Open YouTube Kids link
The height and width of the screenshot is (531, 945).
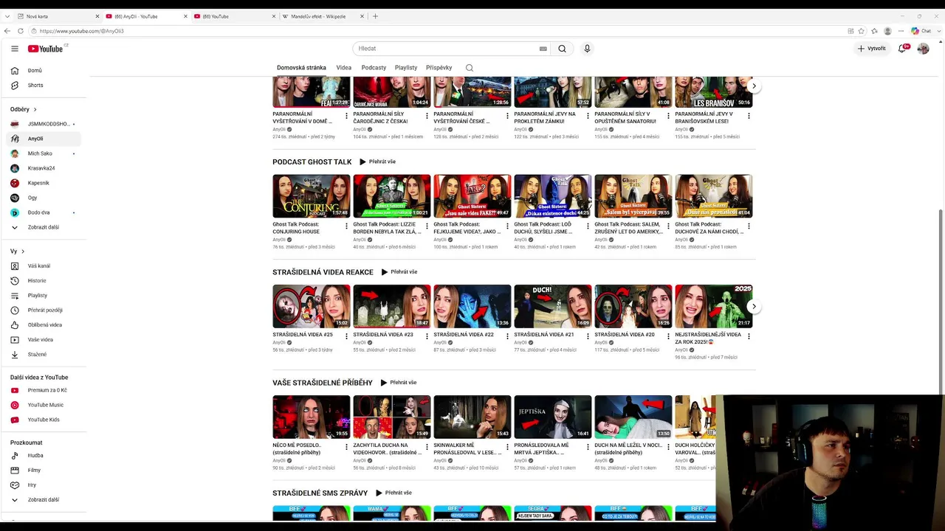[44, 420]
